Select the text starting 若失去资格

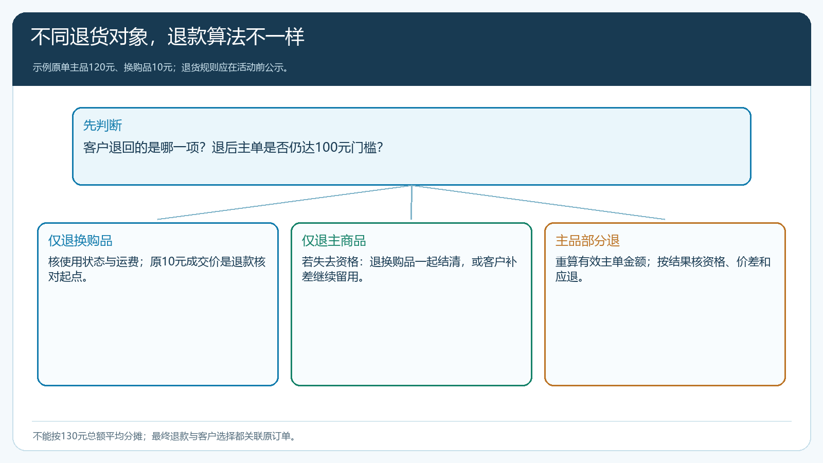[x=409, y=269]
